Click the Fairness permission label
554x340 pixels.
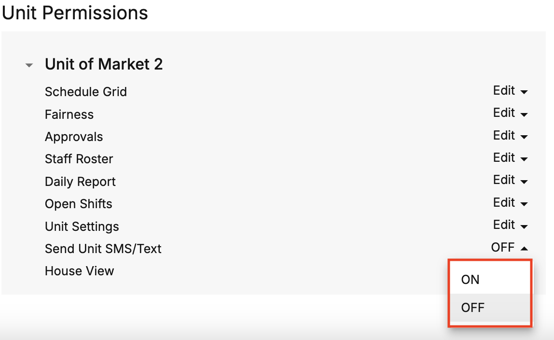coord(69,114)
